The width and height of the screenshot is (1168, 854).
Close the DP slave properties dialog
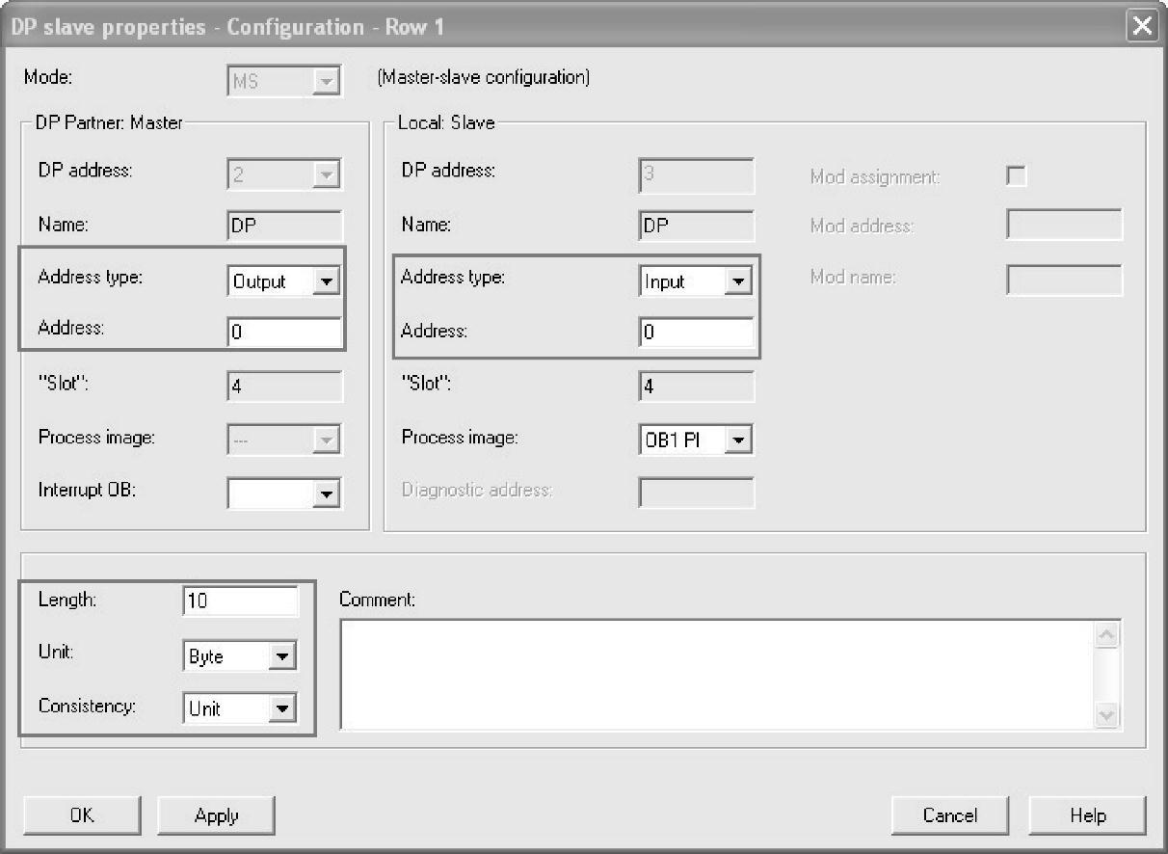pos(1142,26)
